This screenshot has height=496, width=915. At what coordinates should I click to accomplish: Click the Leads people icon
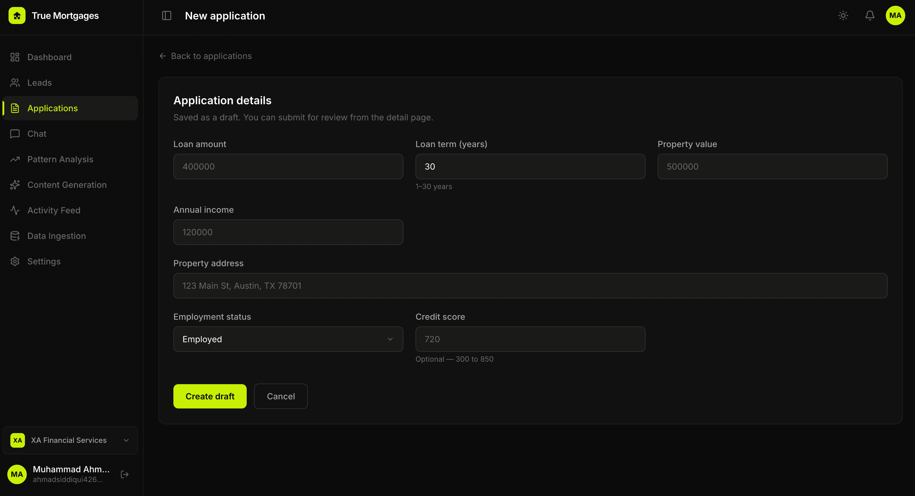point(15,83)
